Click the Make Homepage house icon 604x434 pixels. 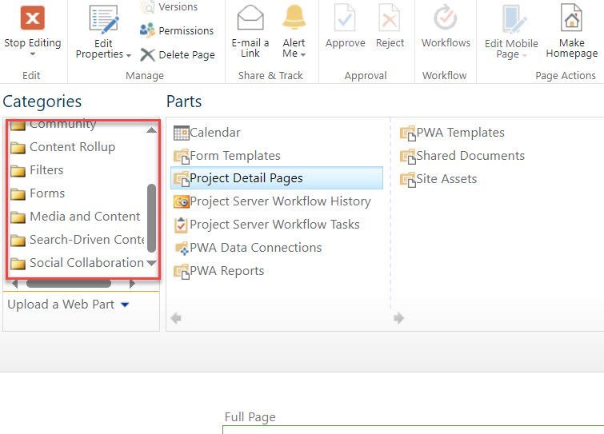tap(572, 18)
